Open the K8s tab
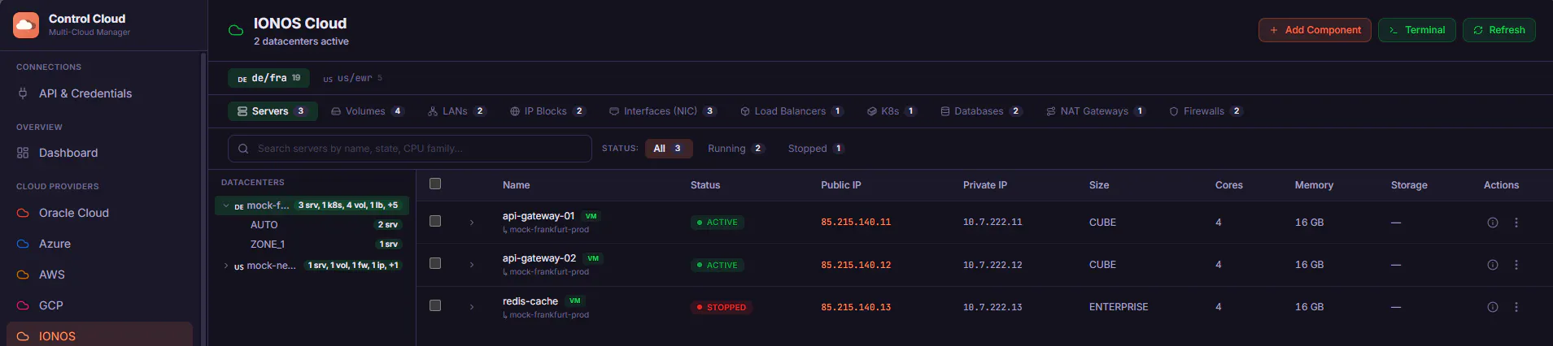This screenshot has height=346, width=1553. (892, 111)
